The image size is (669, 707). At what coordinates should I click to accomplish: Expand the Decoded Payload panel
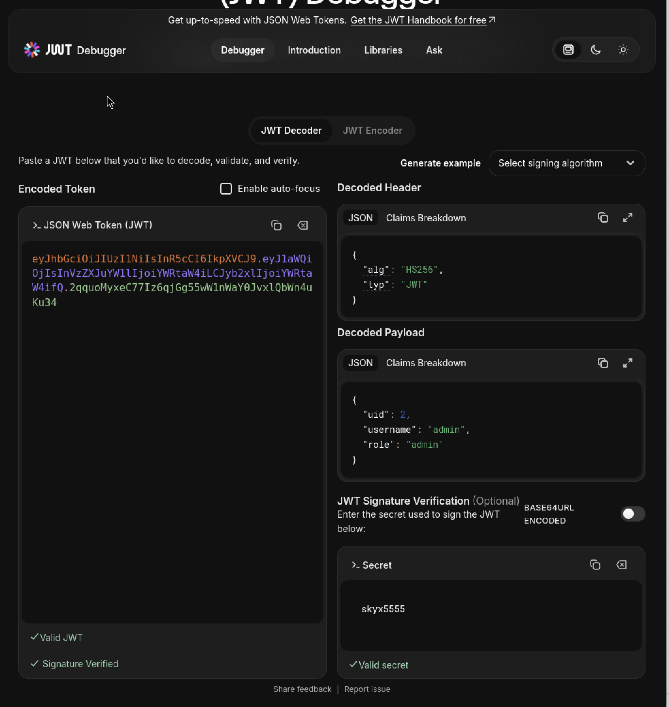[628, 363]
